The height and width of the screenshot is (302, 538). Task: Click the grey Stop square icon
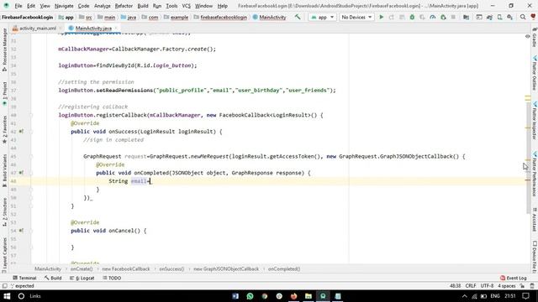[x=453, y=17]
